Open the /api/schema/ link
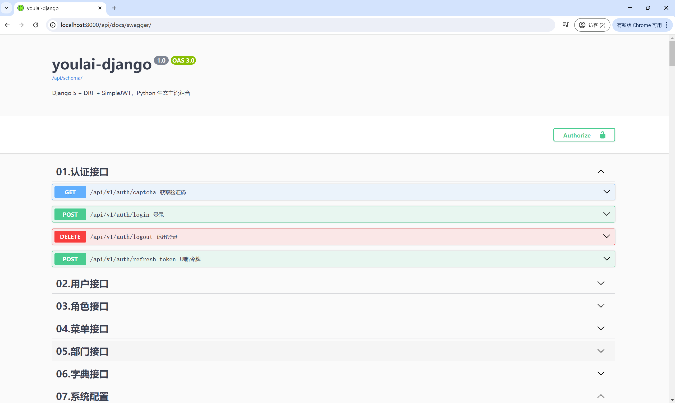 tap(67, 78)
